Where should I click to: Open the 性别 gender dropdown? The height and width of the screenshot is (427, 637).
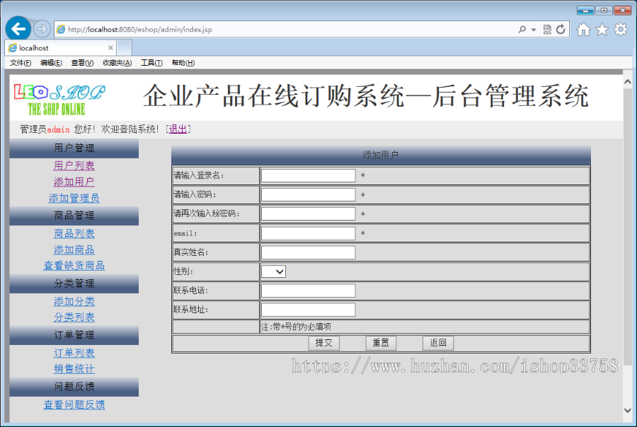(x=272, y=271)
